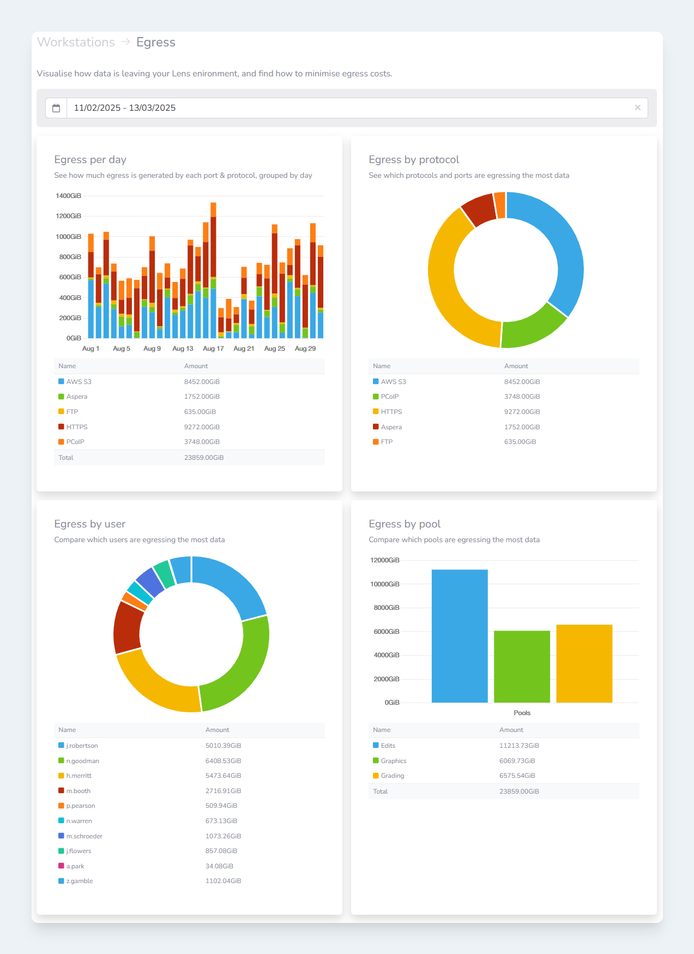
Task: Toggle PCoIP in Egress by protocol legend
Action: 389,397
